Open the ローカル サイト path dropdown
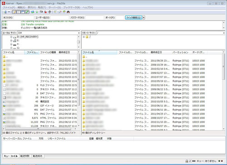 [79, 33]
